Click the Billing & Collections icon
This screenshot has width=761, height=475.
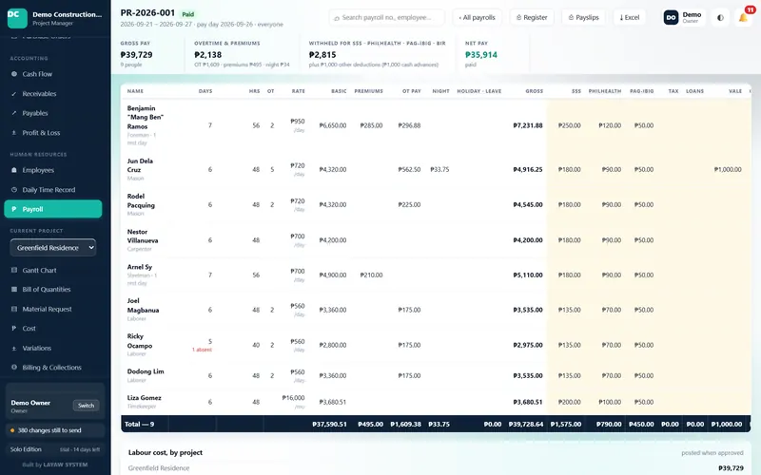[x=14, y=368]
